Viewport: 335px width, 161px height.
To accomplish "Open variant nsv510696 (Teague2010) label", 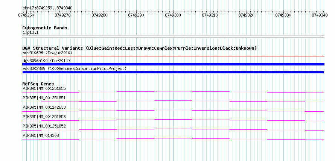I will pos(47,53).
